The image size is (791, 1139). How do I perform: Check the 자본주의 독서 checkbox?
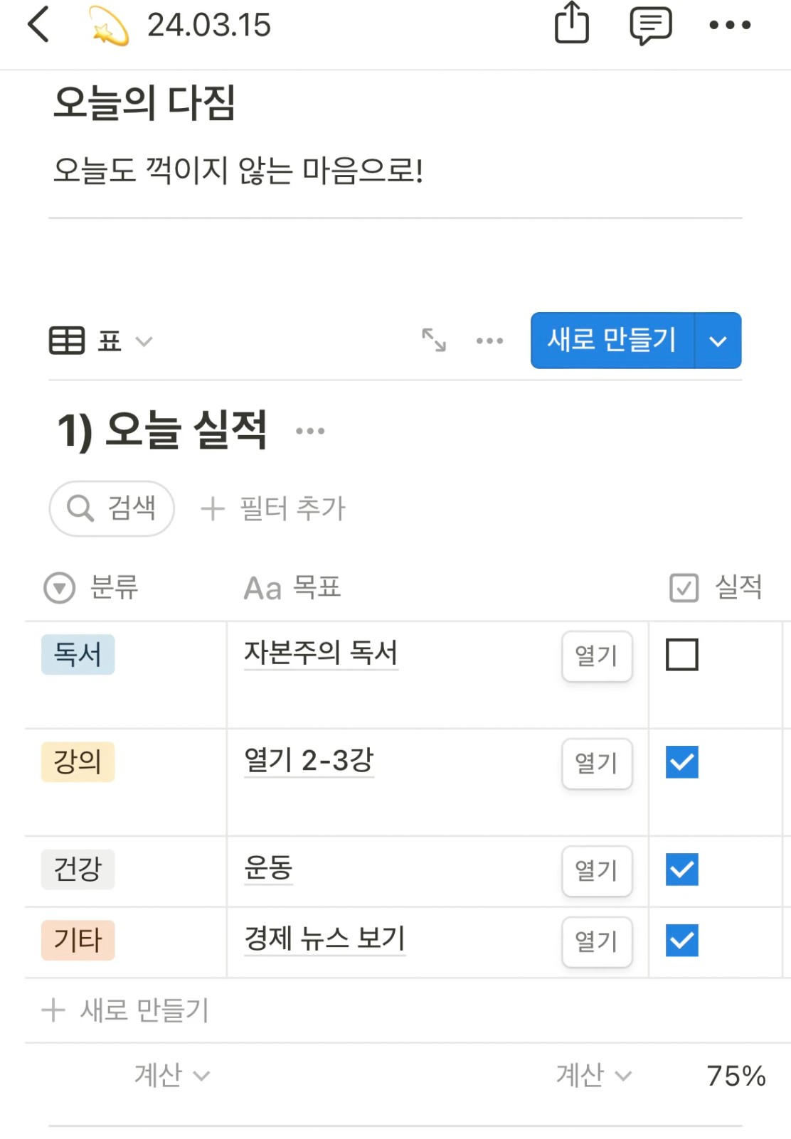point(682,655)
